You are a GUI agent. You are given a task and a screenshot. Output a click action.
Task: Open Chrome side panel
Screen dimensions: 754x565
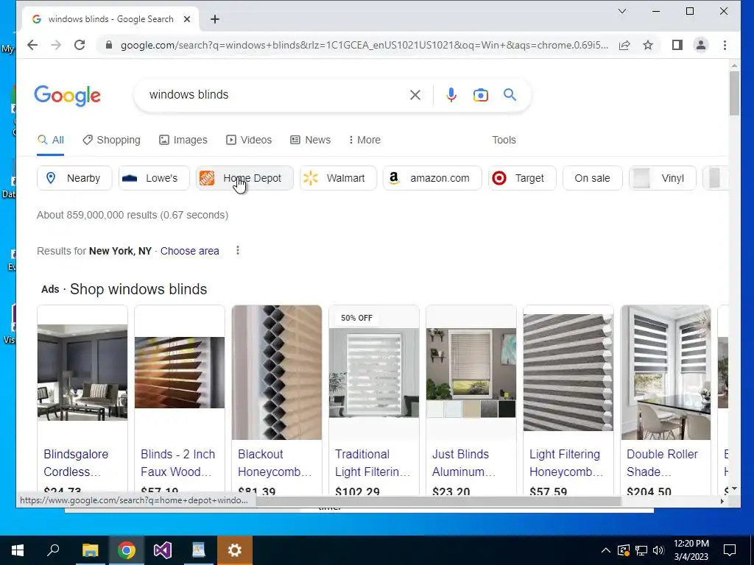[x=677, y=45]
